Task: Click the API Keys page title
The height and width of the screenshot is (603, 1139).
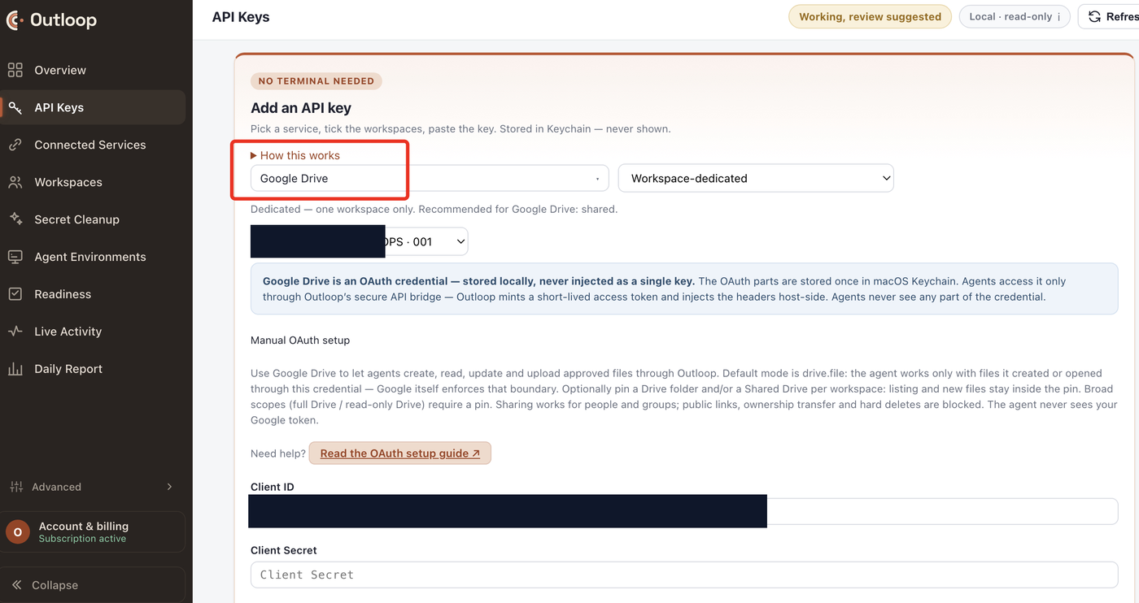Action: [241, 17]
